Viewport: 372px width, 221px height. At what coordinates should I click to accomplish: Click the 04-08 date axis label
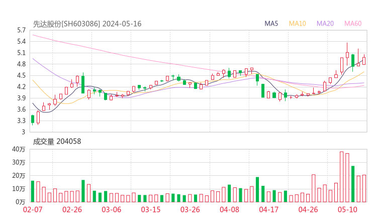pyautogui.click(x=229, y=209)
